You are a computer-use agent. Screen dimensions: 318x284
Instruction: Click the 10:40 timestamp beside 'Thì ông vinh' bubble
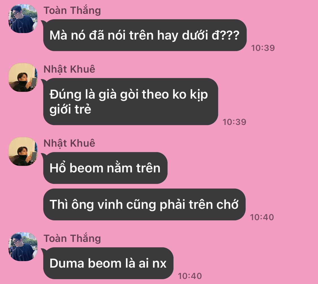(x=262, y=217)
